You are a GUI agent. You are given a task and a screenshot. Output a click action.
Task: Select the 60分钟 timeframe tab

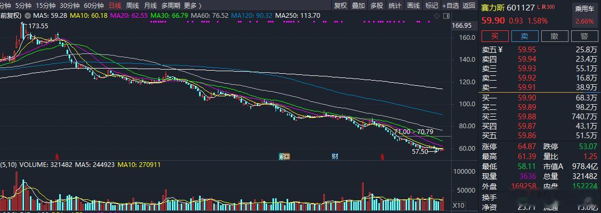(x=93, y=5)
